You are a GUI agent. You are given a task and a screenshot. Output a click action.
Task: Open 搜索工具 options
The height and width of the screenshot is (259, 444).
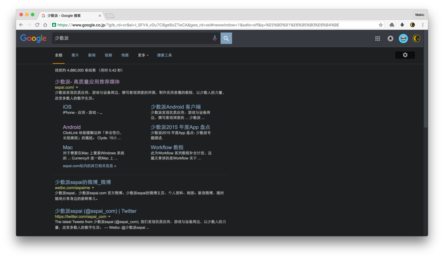(x=165, y=55)
